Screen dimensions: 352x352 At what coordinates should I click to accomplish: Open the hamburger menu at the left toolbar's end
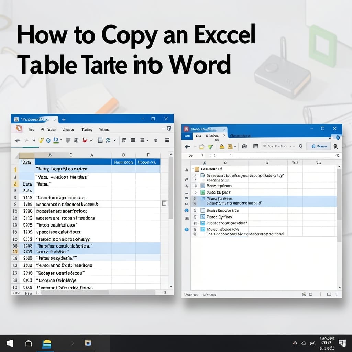coord(167,140)
